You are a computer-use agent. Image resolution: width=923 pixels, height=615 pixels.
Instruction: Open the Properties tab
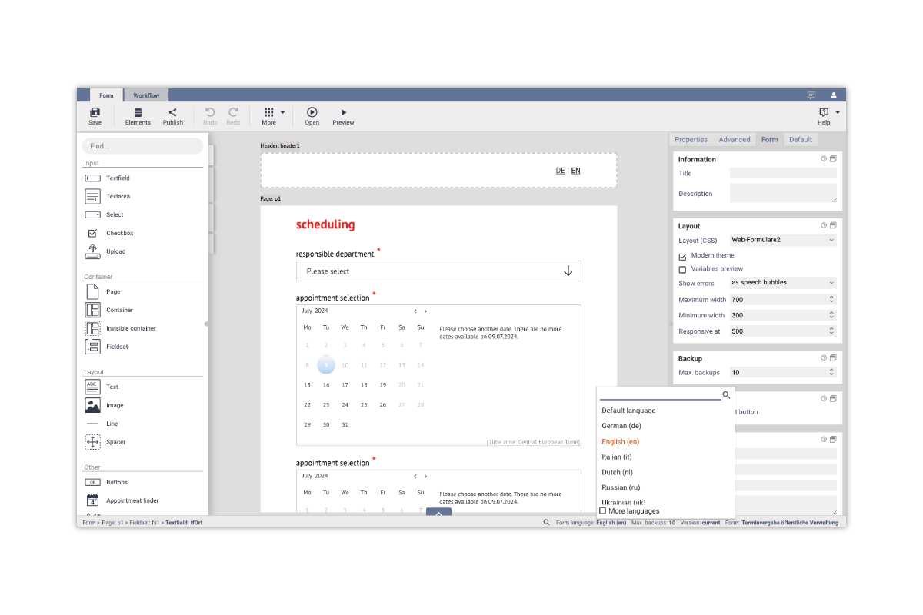[691, 140]
